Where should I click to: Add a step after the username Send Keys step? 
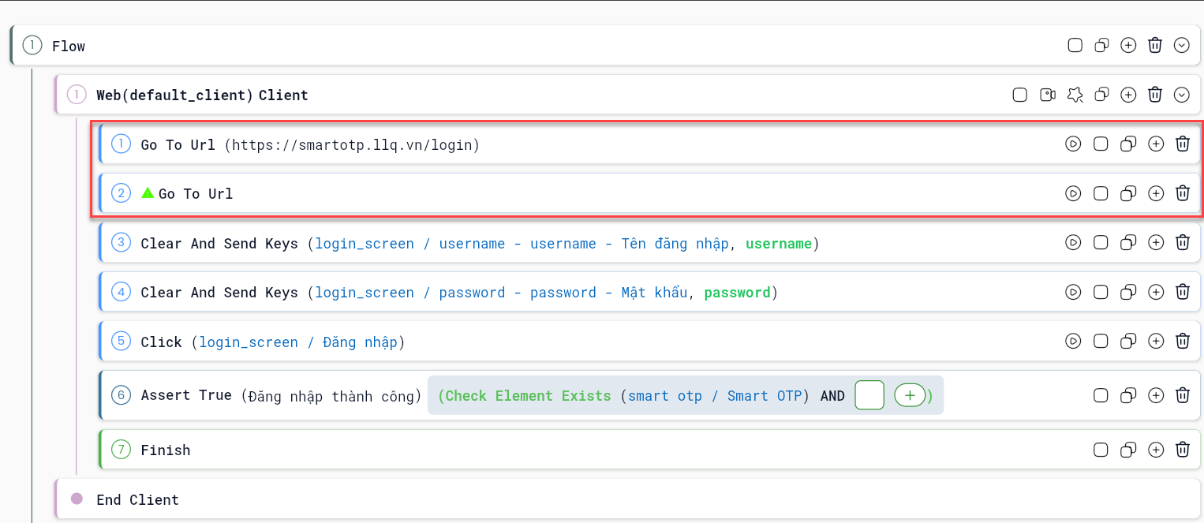pos(1156,242)
